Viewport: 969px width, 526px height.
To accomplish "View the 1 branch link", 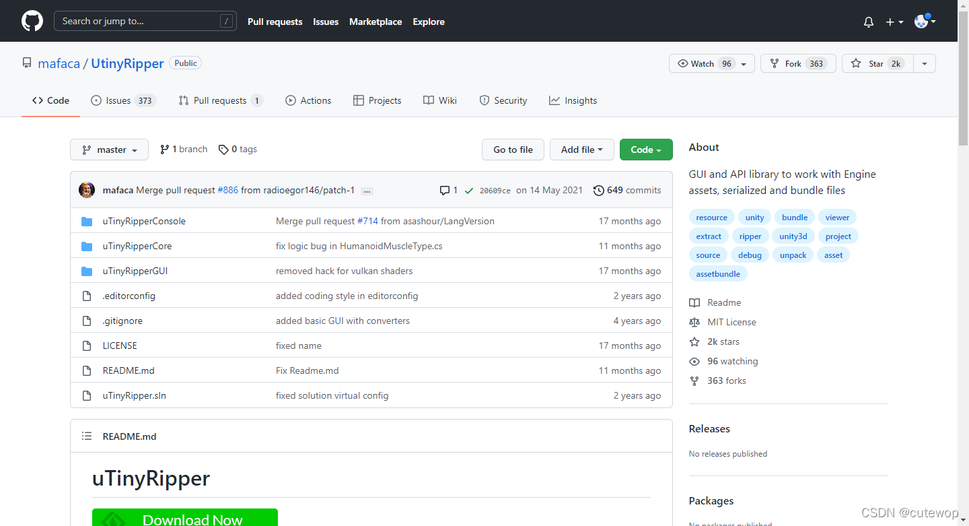I will click(184, 150).
